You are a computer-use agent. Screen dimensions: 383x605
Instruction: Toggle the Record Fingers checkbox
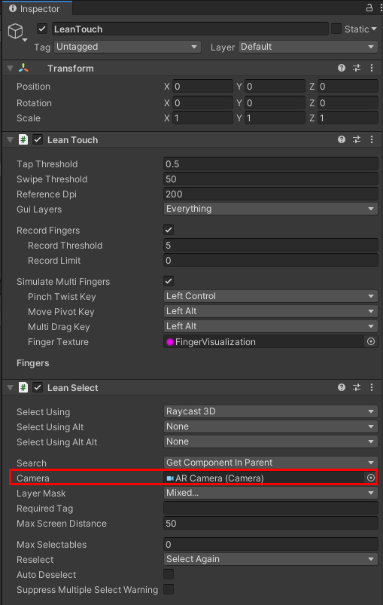tap(169, 230)
